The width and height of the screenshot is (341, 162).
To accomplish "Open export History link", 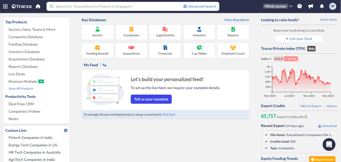I will click(x=332, y=106).
